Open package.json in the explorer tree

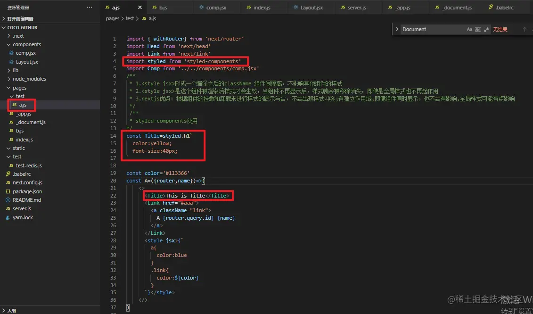[50, 191]
